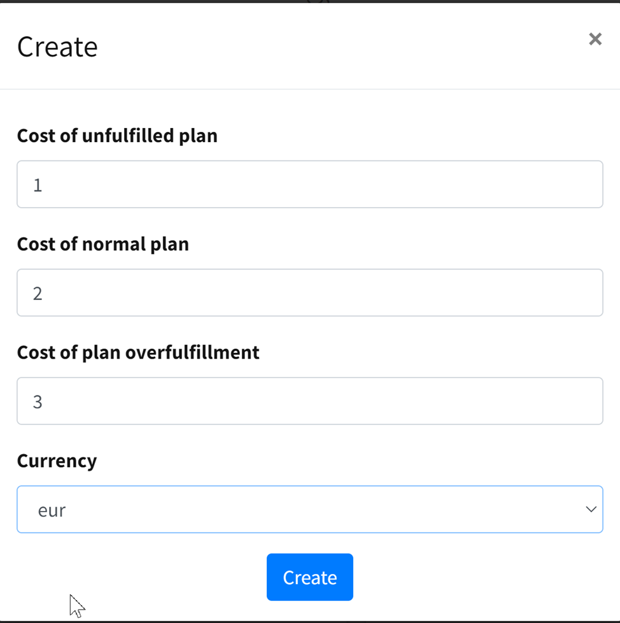This screenshot has width=620, height=623.
Task: Click the "Cost of normal plan" label
Action: point(103,244)
